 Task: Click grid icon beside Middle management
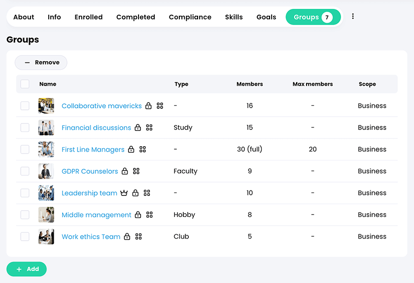coord(149,215)
